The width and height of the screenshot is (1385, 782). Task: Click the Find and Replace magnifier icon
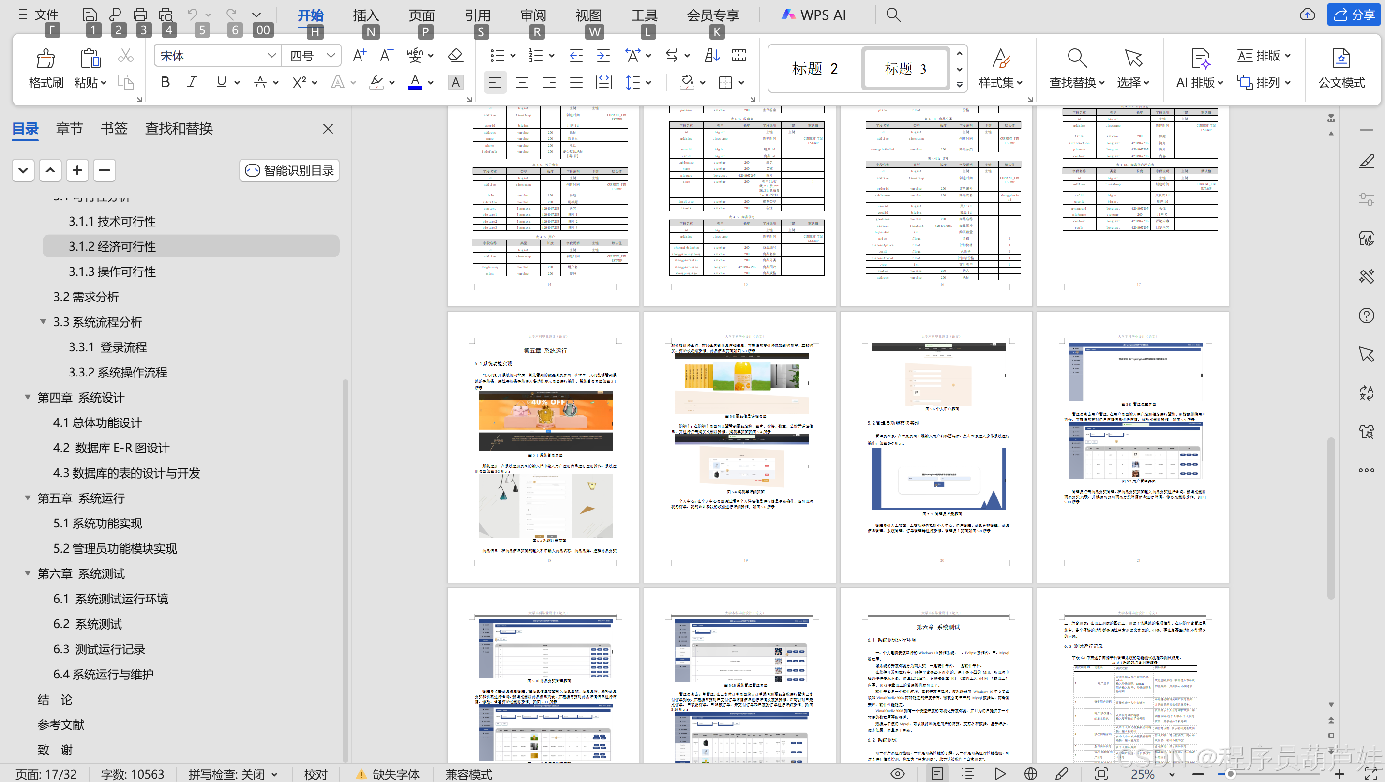click(1077, 58)
